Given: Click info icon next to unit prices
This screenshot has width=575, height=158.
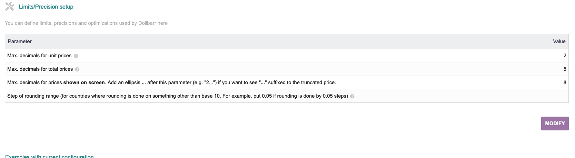Looking at the screenshot, I should 76,56.
